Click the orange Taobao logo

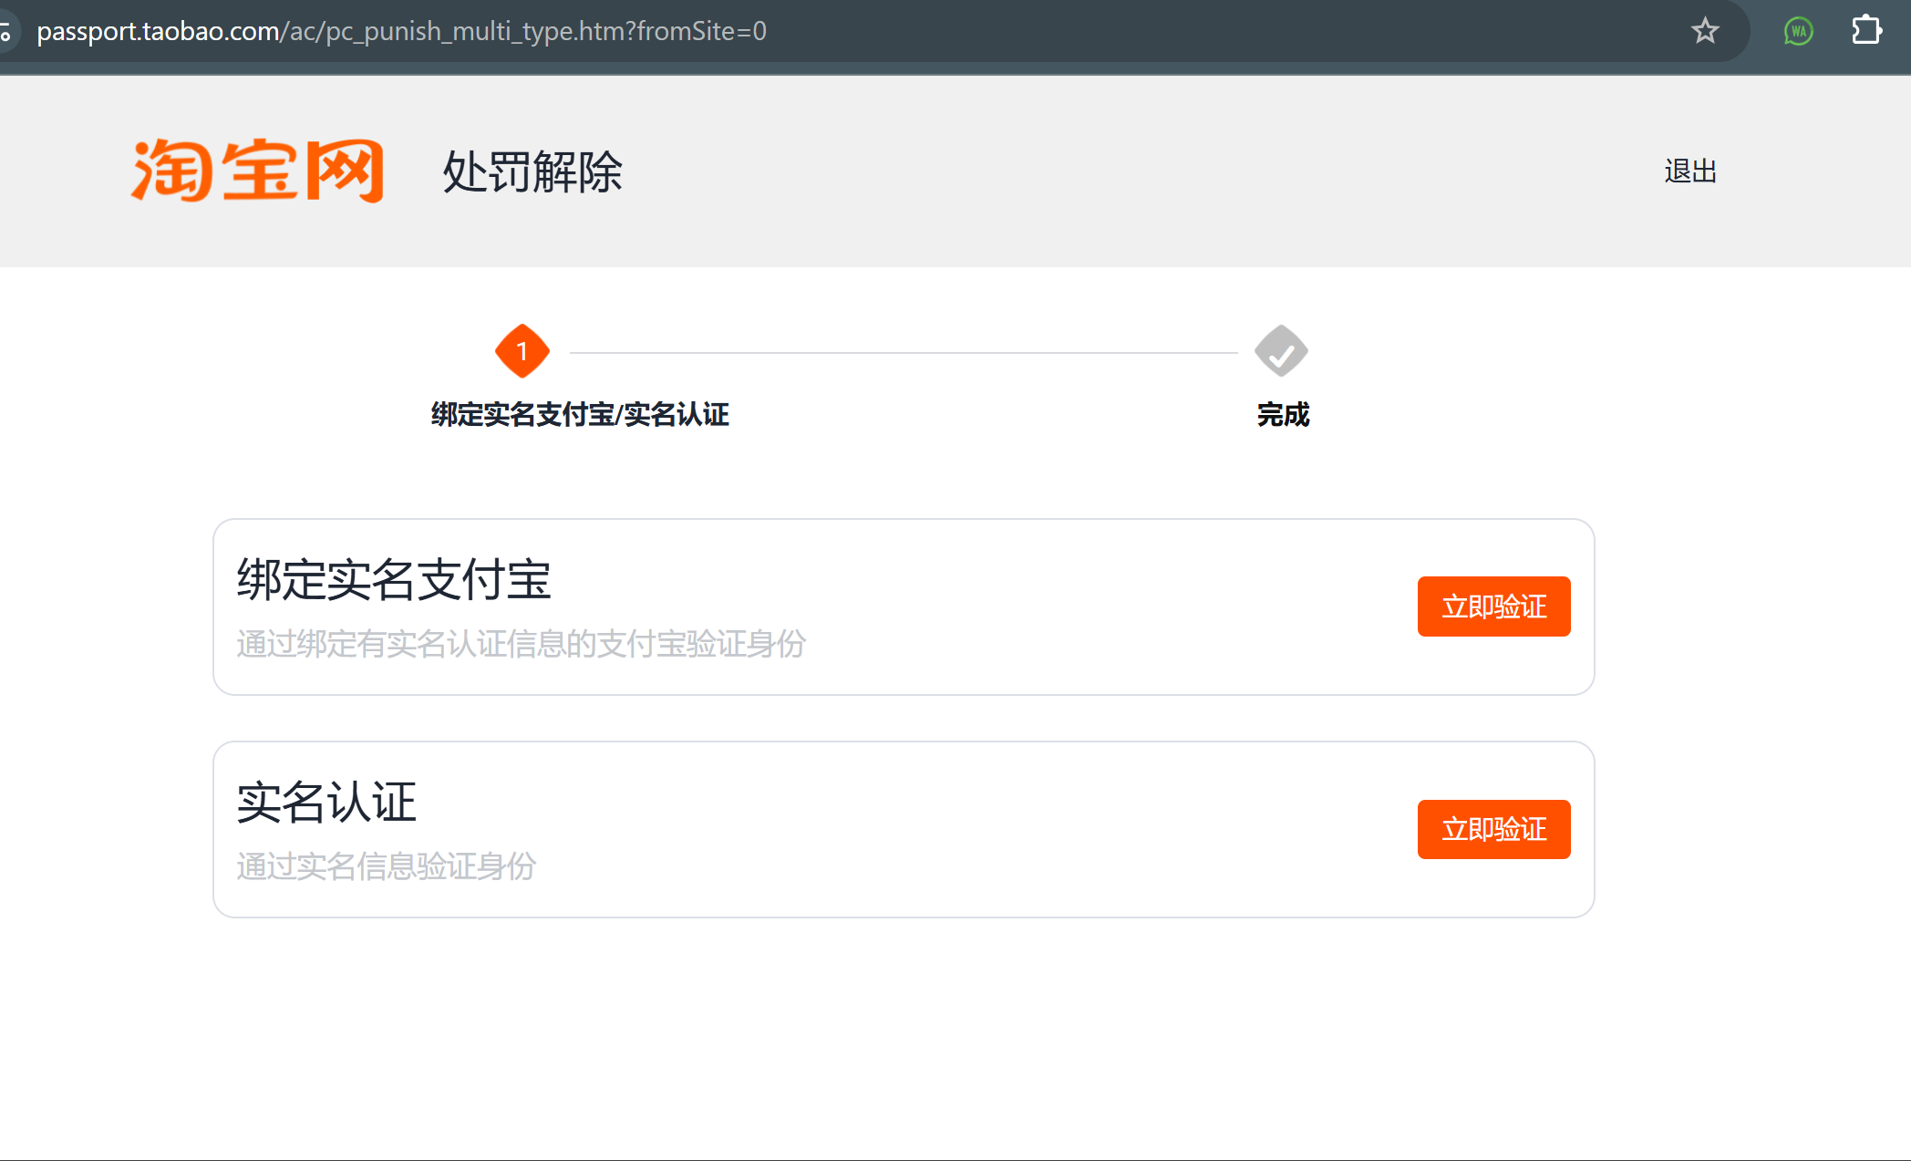[257, 171]
